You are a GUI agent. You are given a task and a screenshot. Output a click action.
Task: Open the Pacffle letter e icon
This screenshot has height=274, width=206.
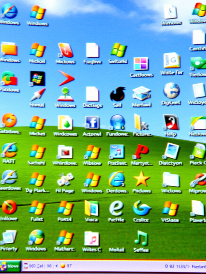coord(116,208)
